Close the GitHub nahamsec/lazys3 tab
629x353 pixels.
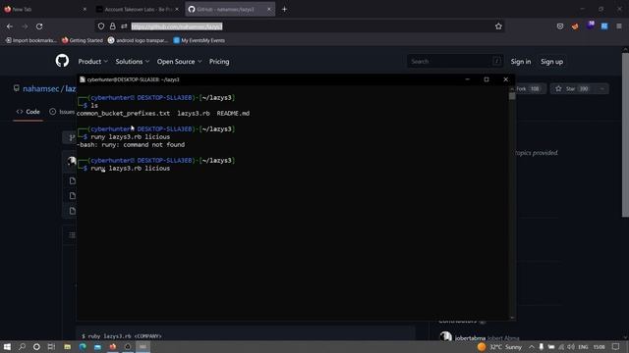(268, 9)
